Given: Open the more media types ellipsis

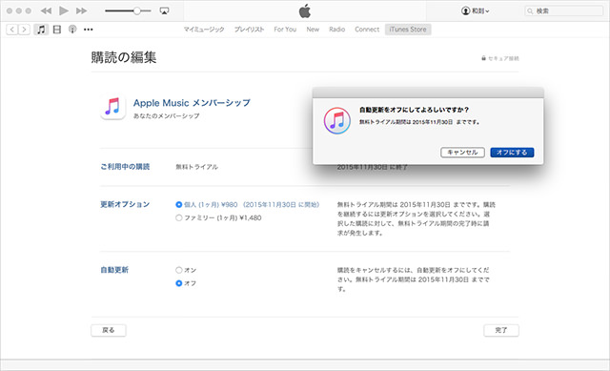Looking at the screenshot, I should pos(89,30).
